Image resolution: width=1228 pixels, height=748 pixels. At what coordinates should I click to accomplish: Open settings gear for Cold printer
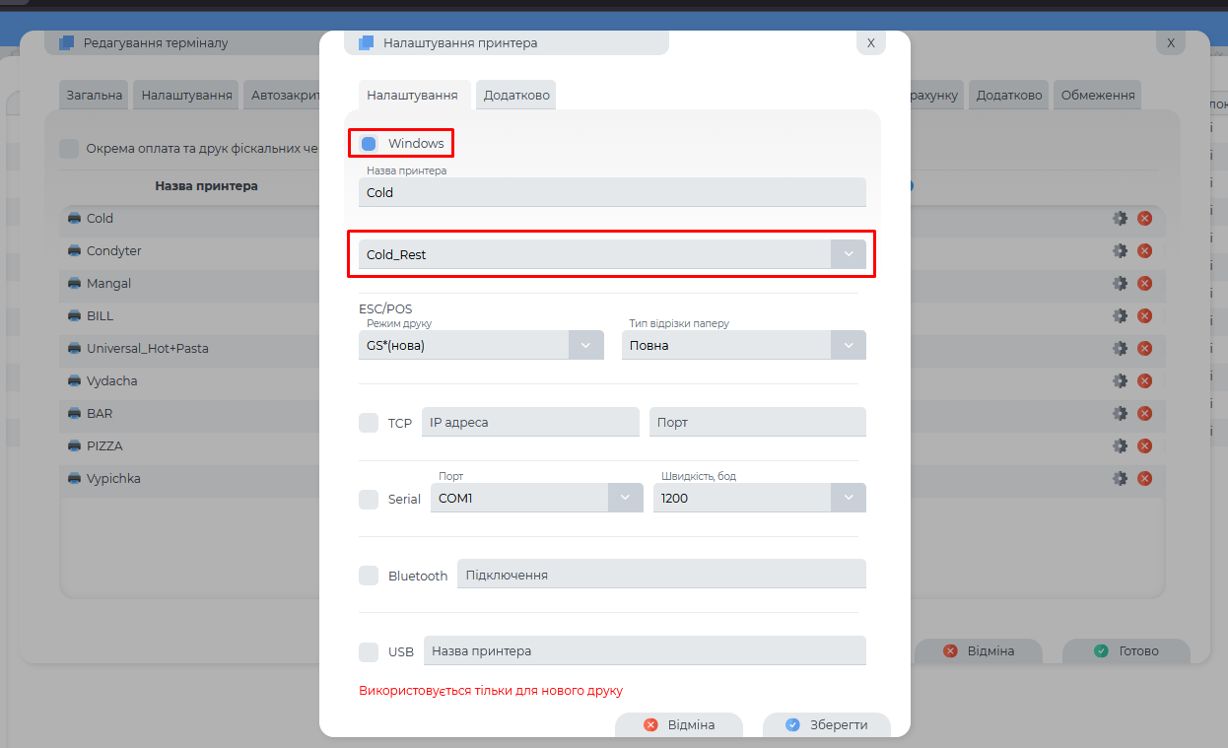click(x=1120, y=219)
